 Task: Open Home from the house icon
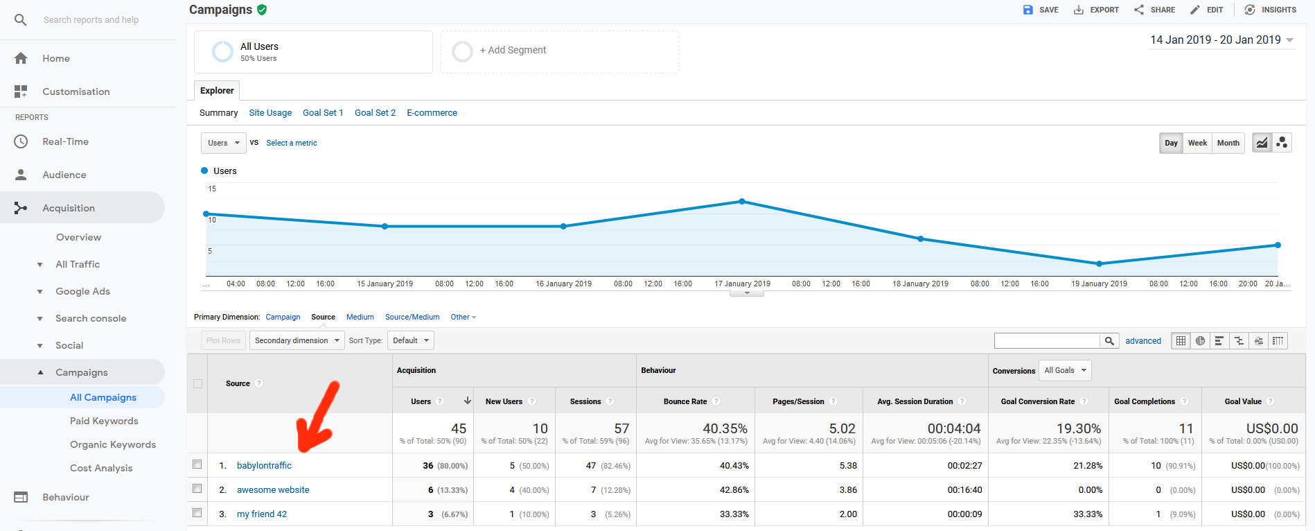click(x=21, y=58)
